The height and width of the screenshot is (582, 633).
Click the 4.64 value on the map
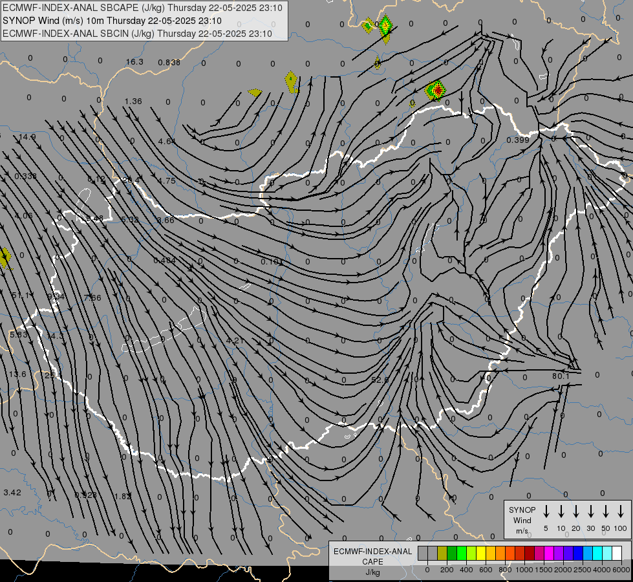[x=167, y=142]
